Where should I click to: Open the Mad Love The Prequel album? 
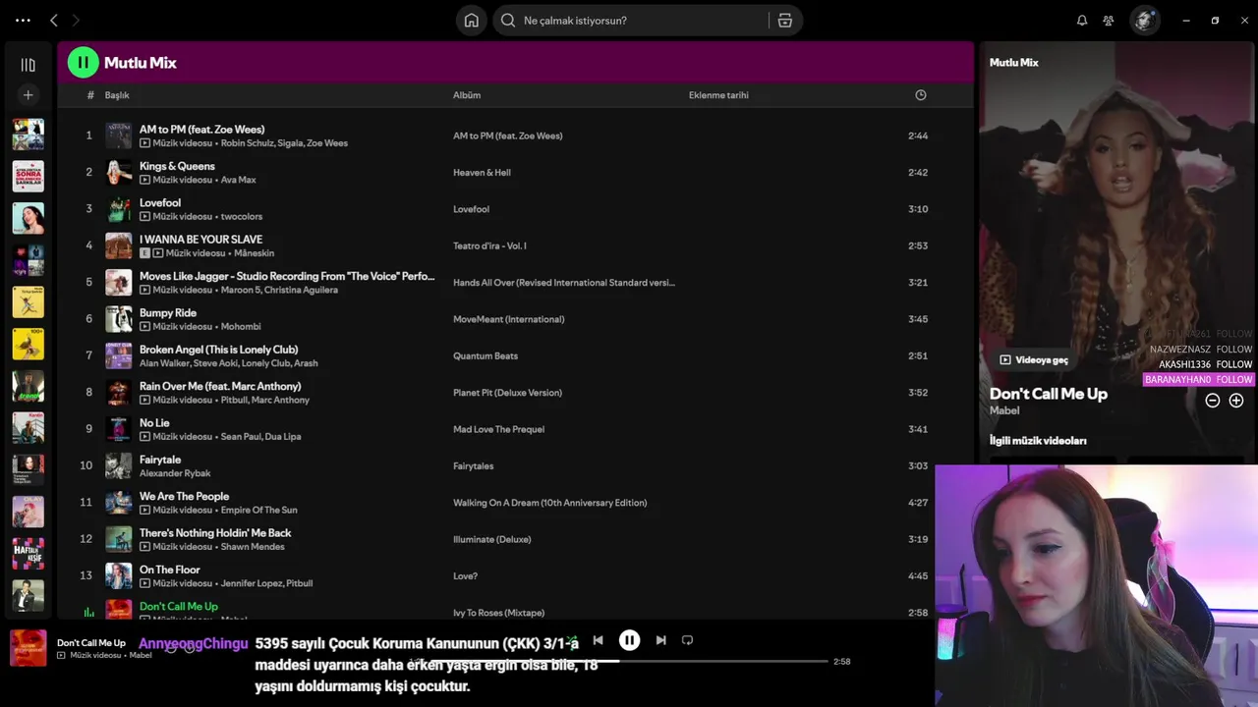tap(498, 429)
